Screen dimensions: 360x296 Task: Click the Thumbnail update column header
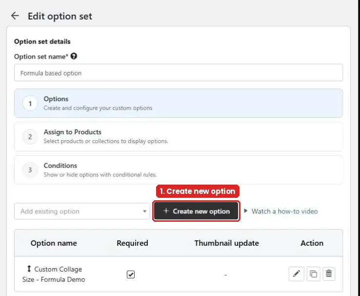point(227,243)
